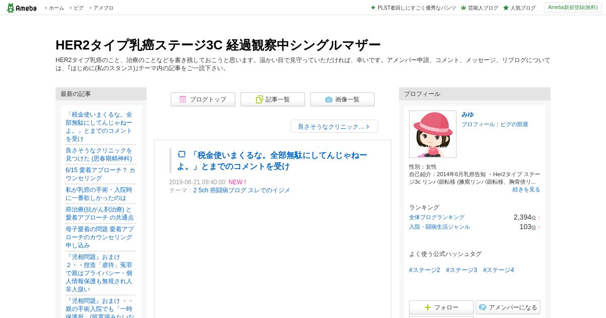
Task: Open sidebar post 母子愛着の問題 愛着アプローチのカウンセリング申し込み
Action: click(x=99, y=237)
